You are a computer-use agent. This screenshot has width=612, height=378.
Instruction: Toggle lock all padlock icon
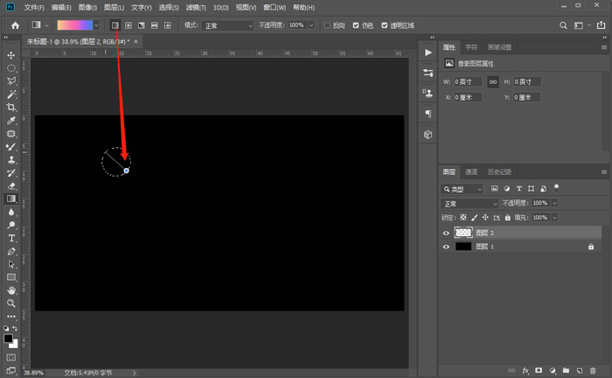[x=507, y=218]
